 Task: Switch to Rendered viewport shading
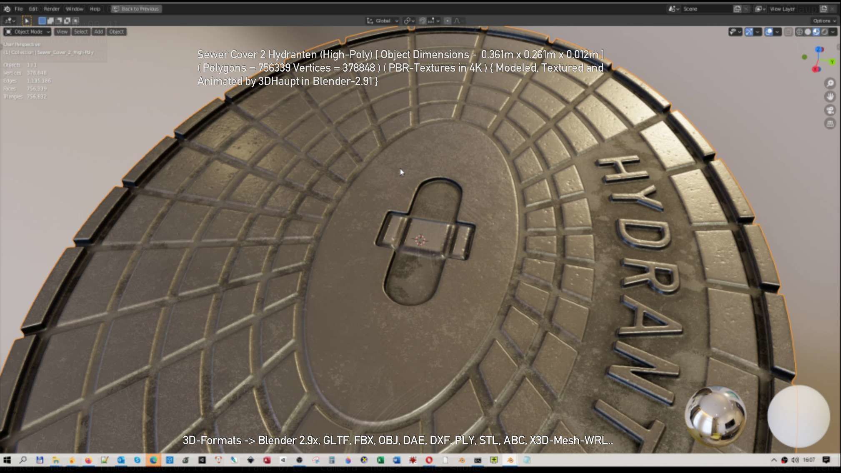point(824,32)
